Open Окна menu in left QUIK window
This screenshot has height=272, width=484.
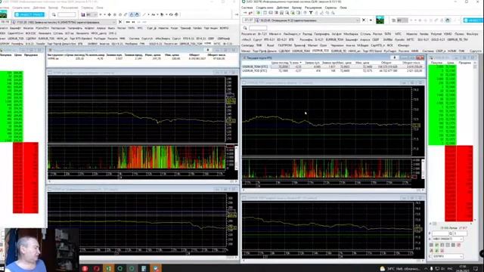100,8
